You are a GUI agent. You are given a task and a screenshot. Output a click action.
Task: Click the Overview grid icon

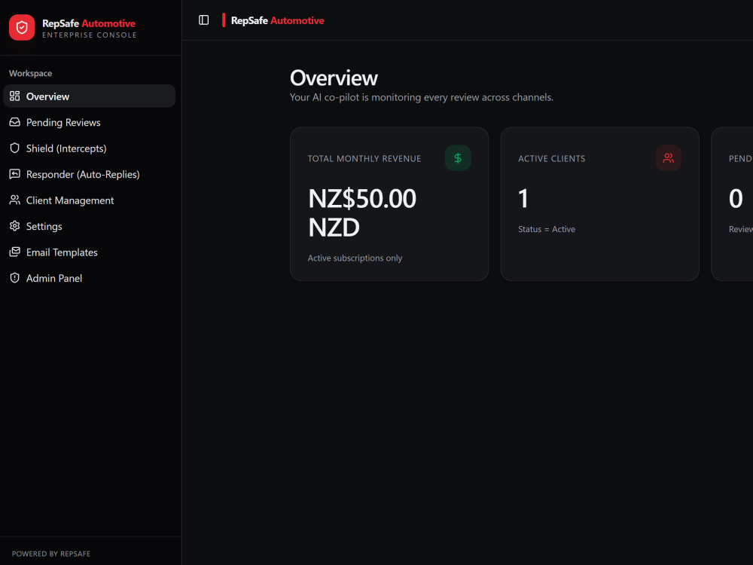pos(15,96)
